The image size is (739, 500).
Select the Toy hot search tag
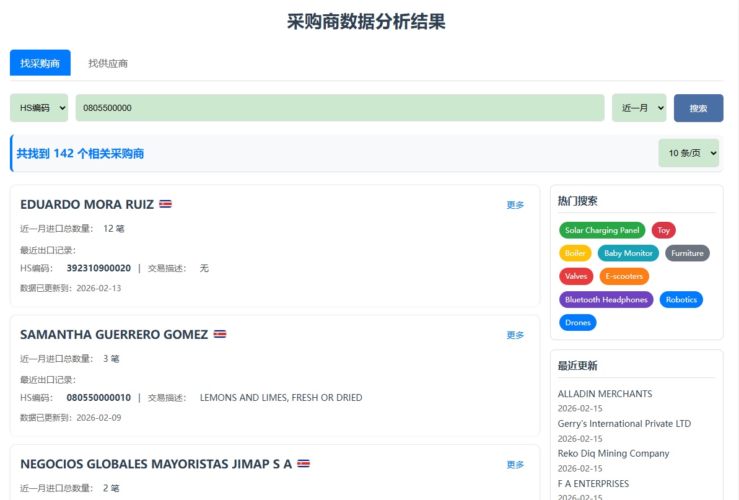663,230
